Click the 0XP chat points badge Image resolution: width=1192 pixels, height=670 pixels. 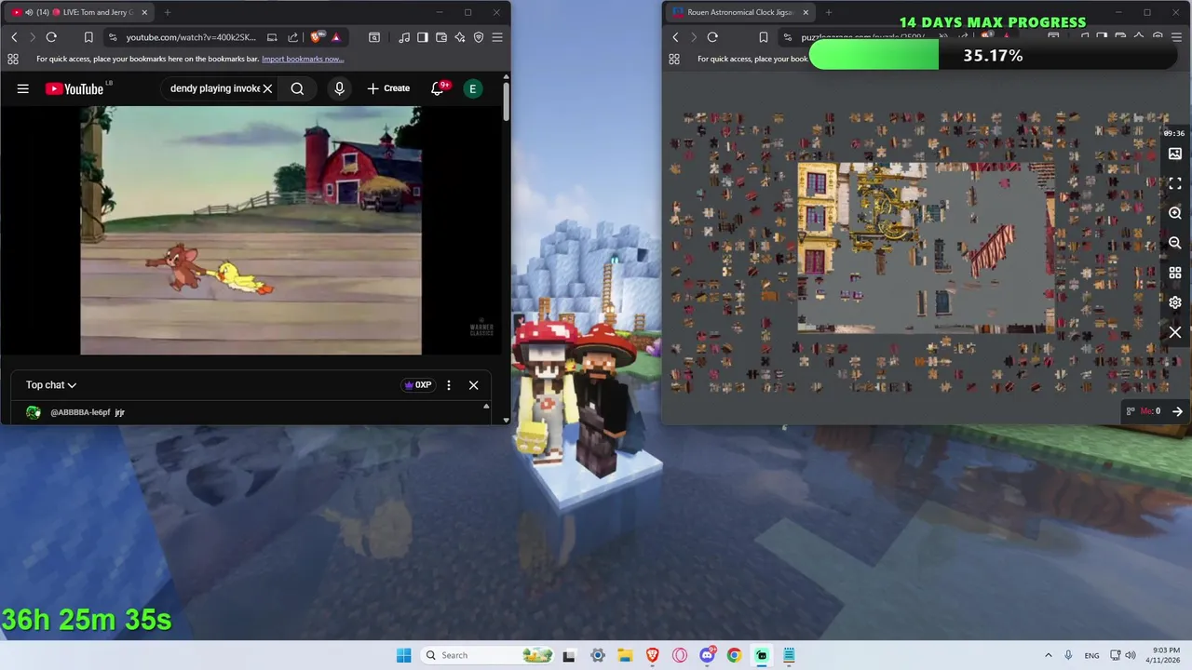tap(417, 385)
